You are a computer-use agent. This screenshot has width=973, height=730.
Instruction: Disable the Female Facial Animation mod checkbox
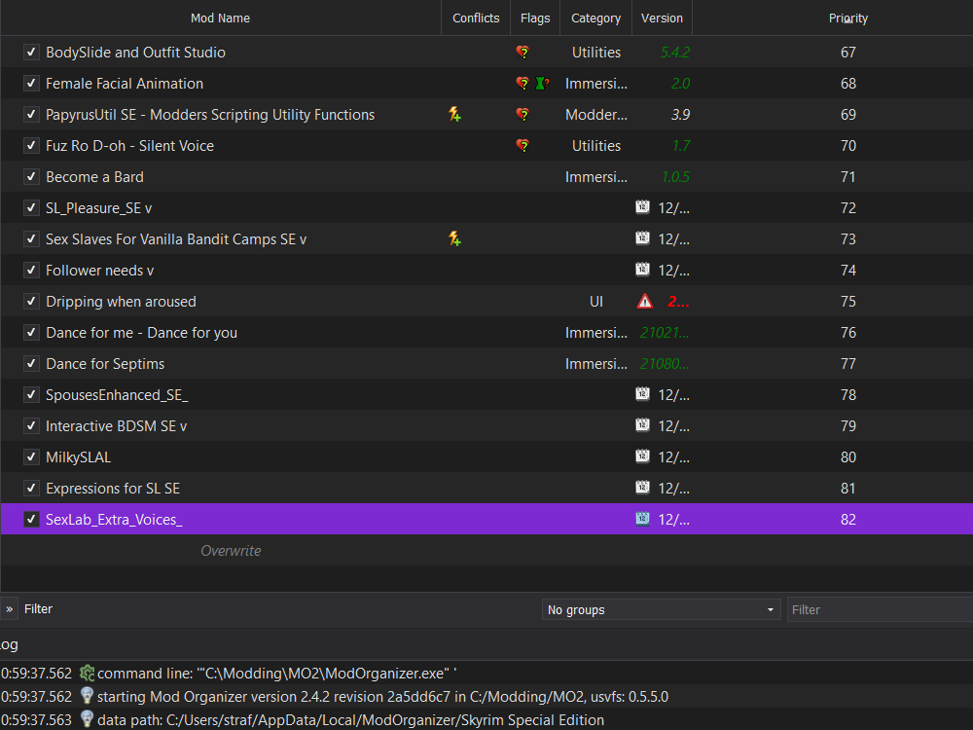[x=32, y=83]
